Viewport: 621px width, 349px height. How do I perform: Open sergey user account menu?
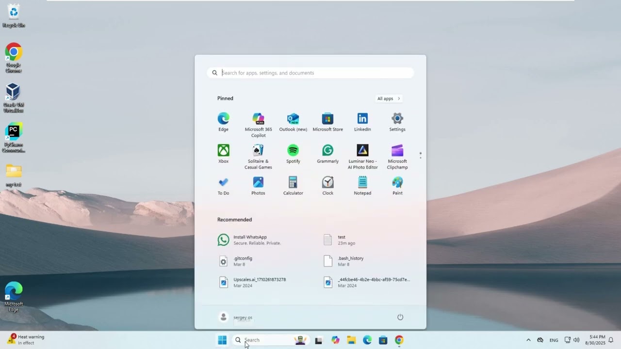[236, 317]
